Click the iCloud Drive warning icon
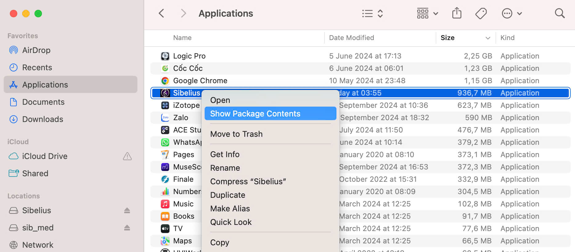 pos(127,156)
